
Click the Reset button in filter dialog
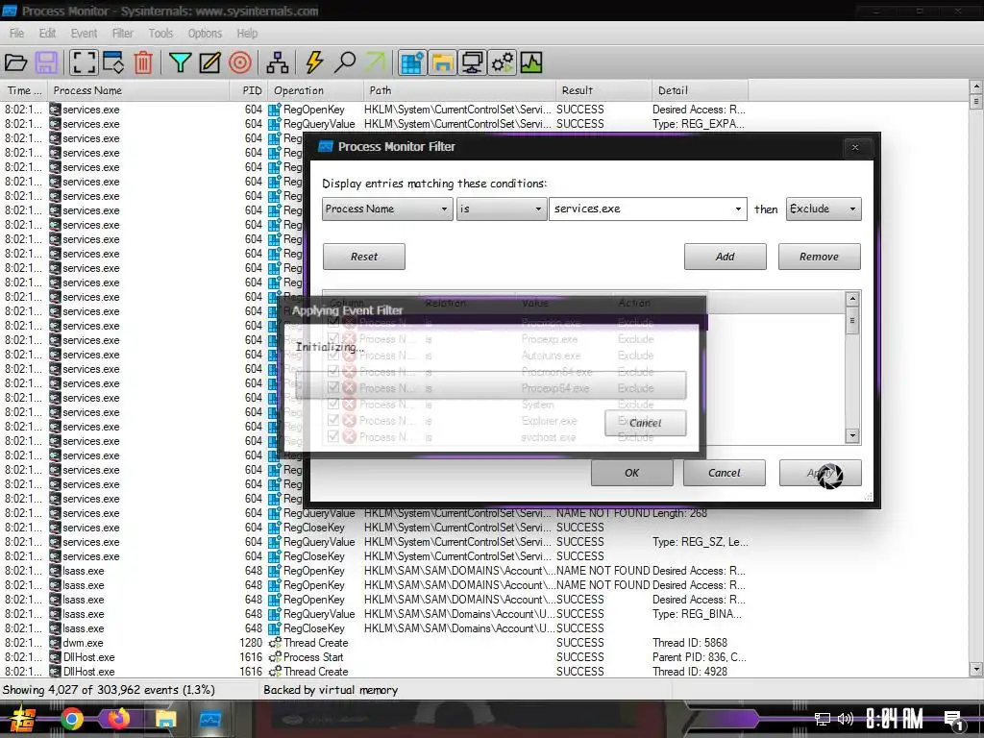[364, 257]
